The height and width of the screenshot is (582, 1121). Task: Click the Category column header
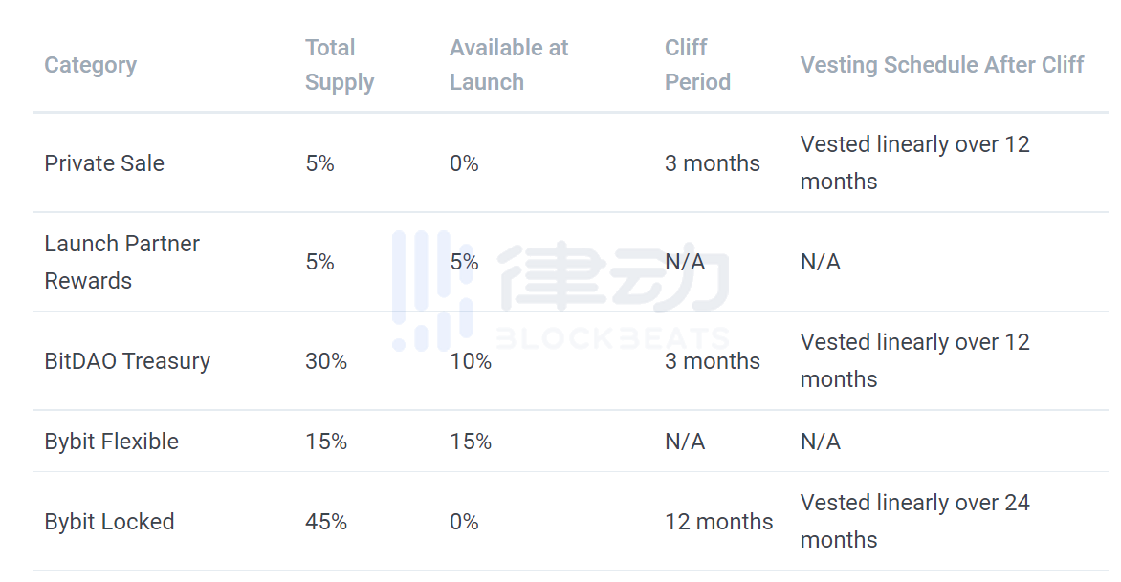pos(90,65)
